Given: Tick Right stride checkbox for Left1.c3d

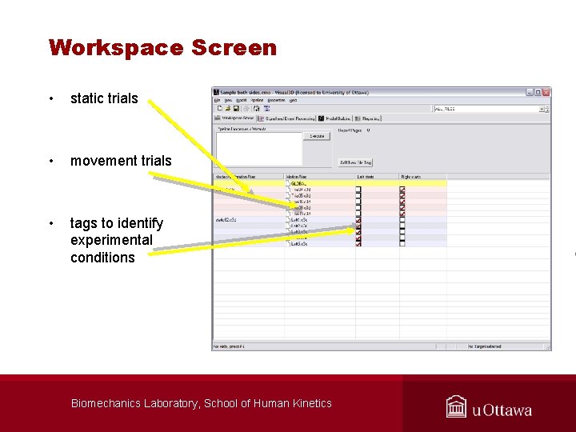Looking at the screenshot, I should (402, 220).
